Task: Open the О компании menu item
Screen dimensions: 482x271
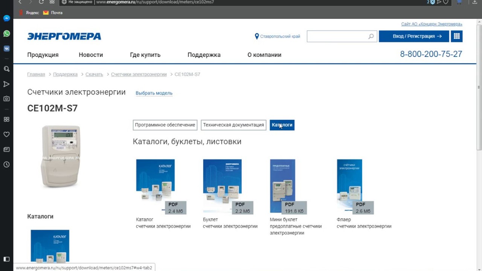Action: click(x=264, y=55)
